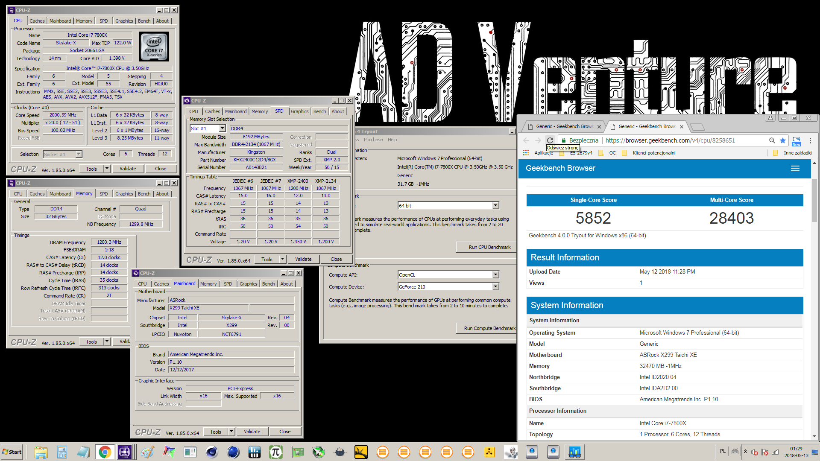
Task: Expand Tools arrow in SPD window
Action: 282,259
